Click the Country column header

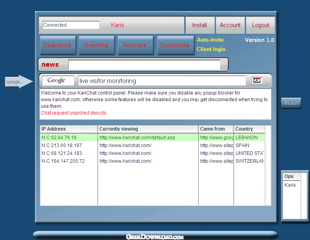click(249, 129)
